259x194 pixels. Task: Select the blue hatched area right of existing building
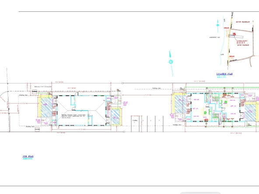coord(115,117)
